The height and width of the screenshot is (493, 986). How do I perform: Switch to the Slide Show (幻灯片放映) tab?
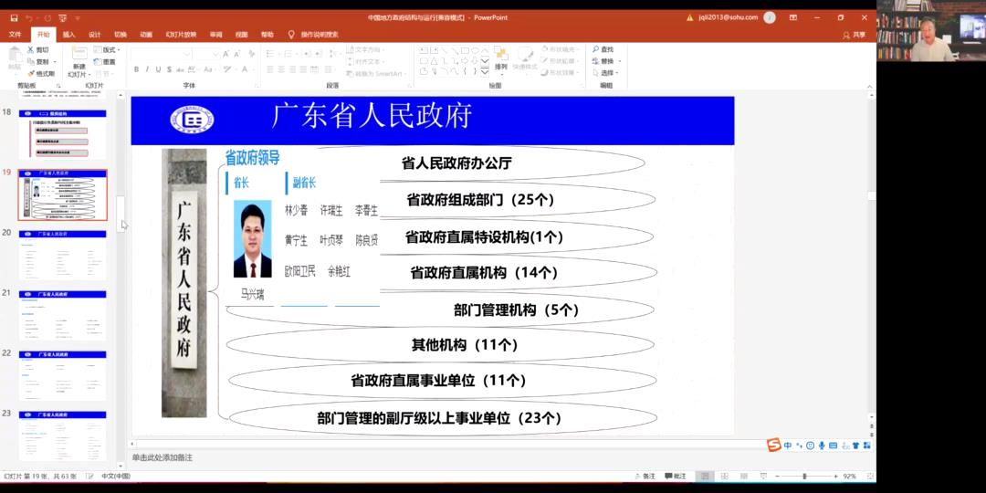(x=181, y=35)
